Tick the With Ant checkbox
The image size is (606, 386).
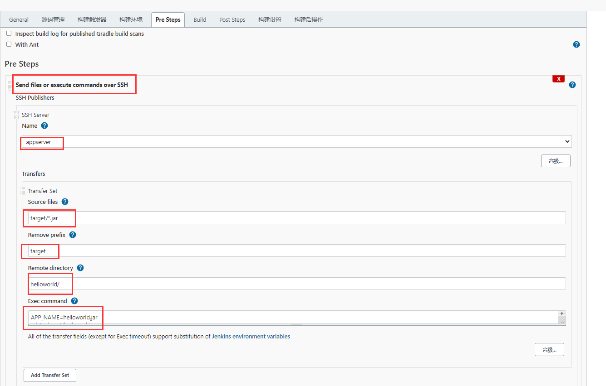click(9, 44)
